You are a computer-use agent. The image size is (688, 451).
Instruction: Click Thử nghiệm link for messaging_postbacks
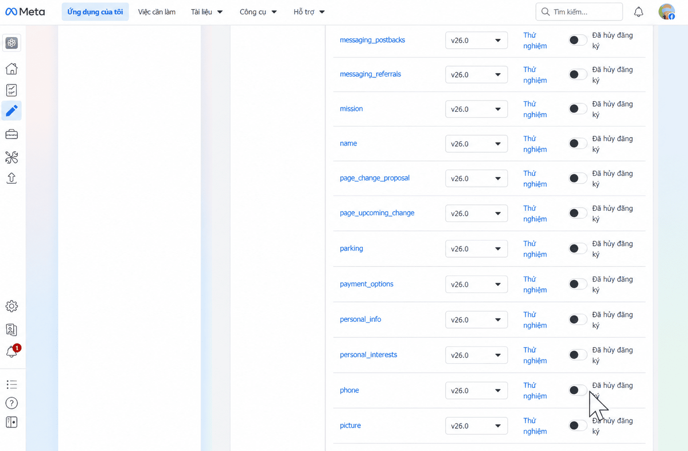coord(535,40)
